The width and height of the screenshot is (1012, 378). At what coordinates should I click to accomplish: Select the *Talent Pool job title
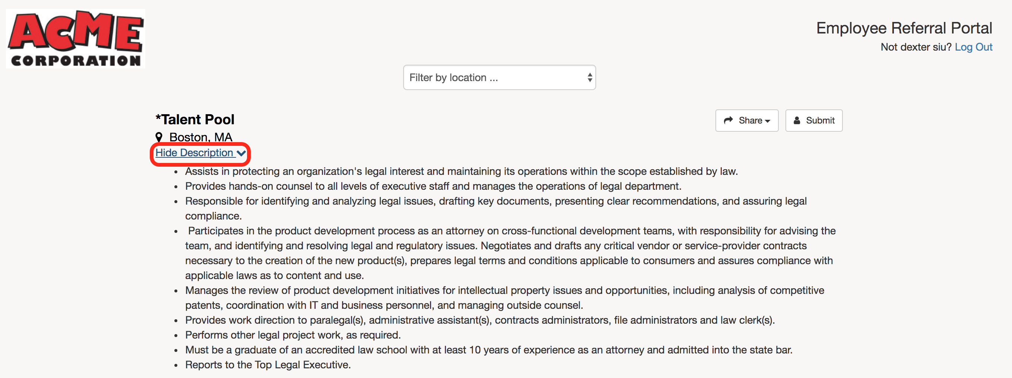click(x=195, y=119)
